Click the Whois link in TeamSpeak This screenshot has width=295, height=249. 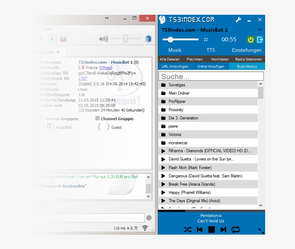[x=105, y=68]
